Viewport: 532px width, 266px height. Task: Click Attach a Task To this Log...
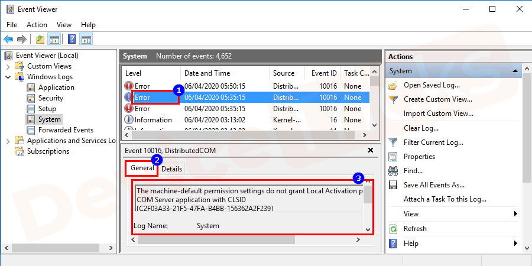[x=445, y=199]
